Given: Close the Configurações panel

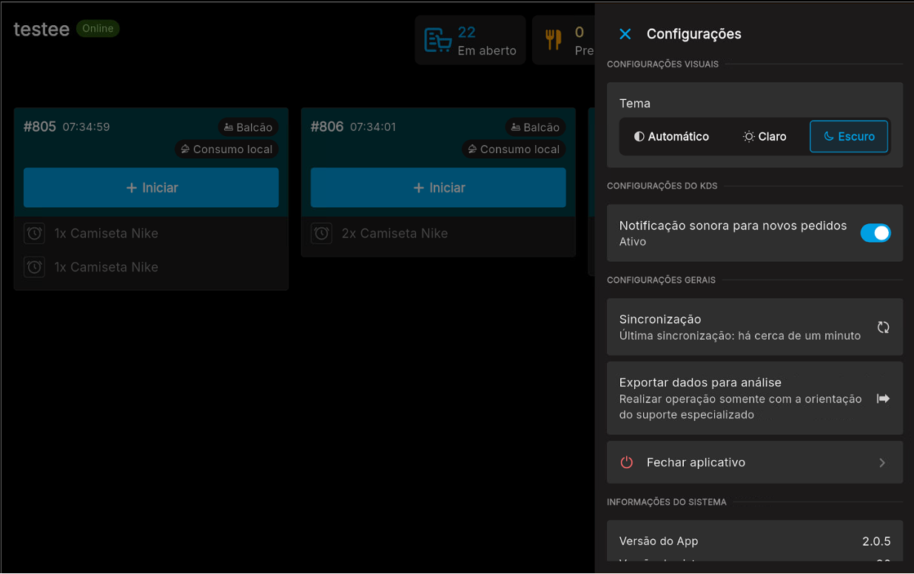Looking at the screenshot, I should click(x=625, y=34).
